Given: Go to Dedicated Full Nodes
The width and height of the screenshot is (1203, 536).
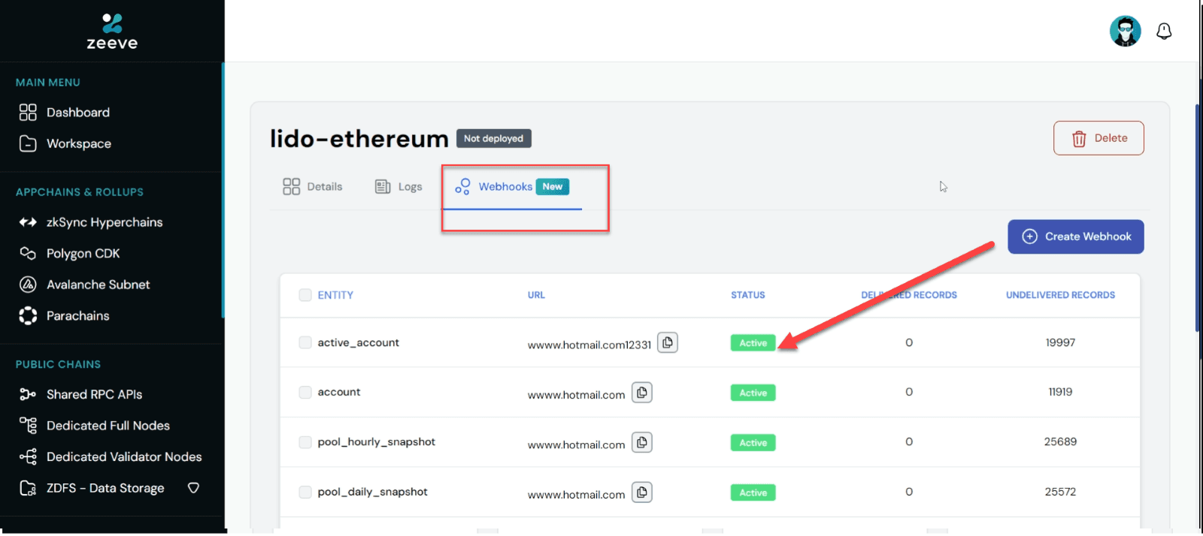Looking at the screenshot, I should pos(95,426).
